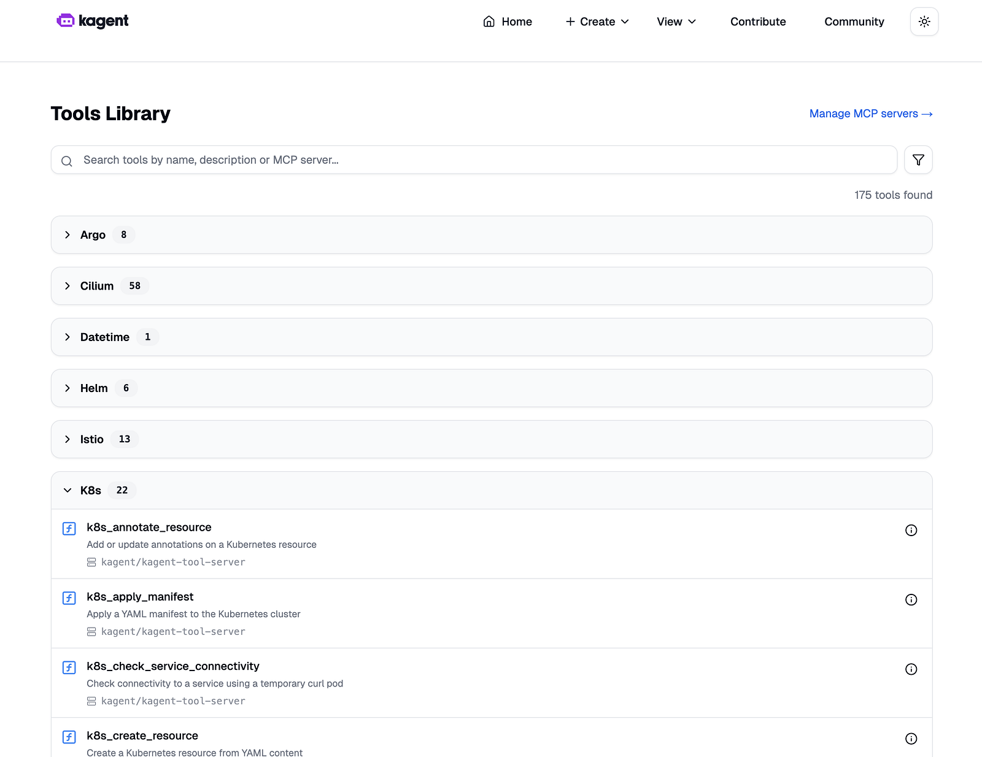
Task: Click function icon beside k8s_annotate_resource
Action: pyautogui.click(x=69, y=528)
